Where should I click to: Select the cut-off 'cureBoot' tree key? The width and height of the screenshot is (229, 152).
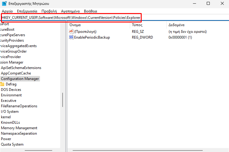pos(7,29)
